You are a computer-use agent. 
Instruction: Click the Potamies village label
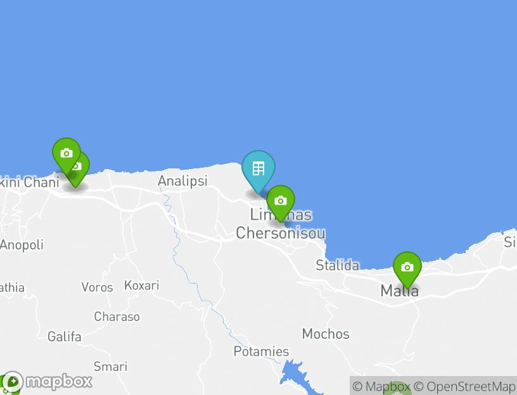pos(261,351)
